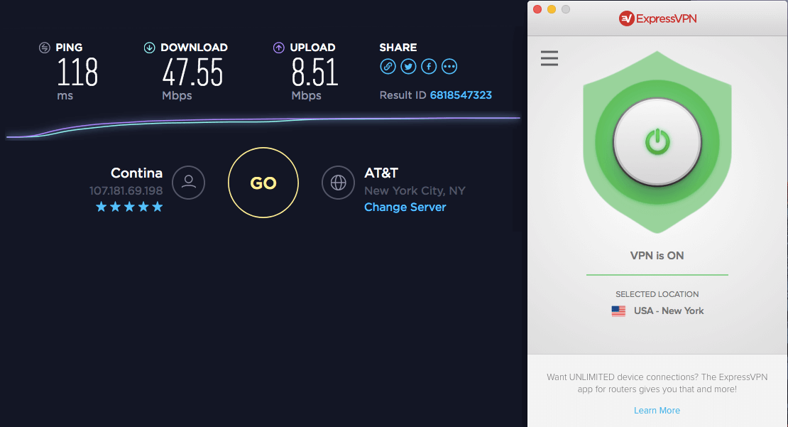Open the ExpressVPN hamburger menu

coord(549,58)
